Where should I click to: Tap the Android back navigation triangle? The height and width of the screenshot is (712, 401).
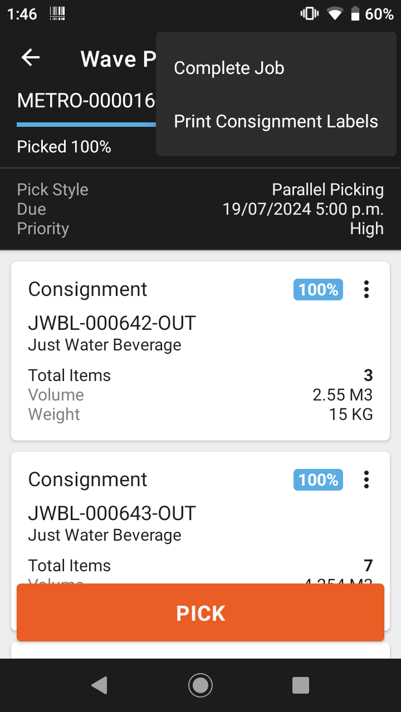point(99,685)
